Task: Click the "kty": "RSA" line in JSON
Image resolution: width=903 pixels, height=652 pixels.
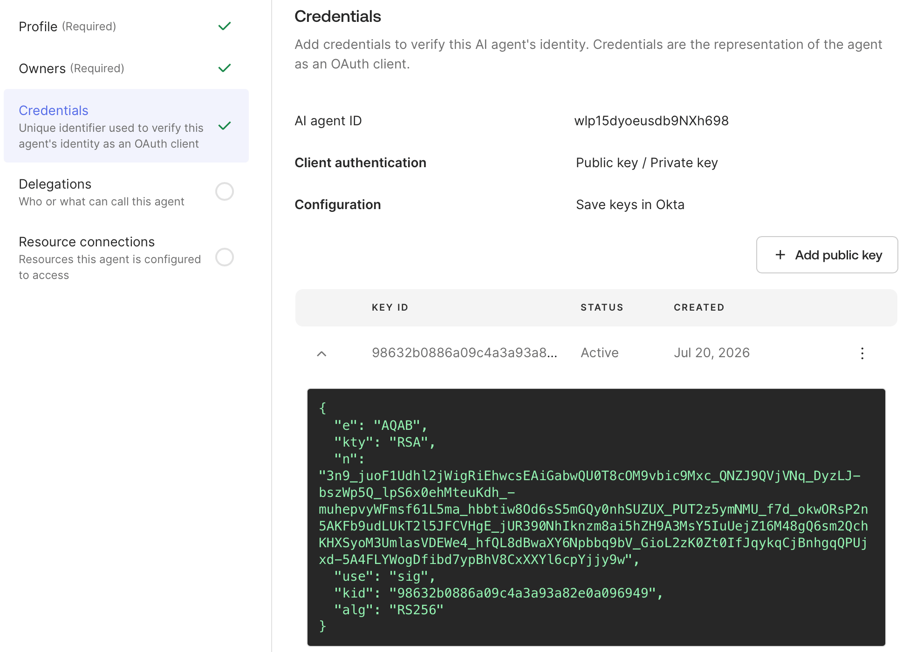Action: (385, 442)
